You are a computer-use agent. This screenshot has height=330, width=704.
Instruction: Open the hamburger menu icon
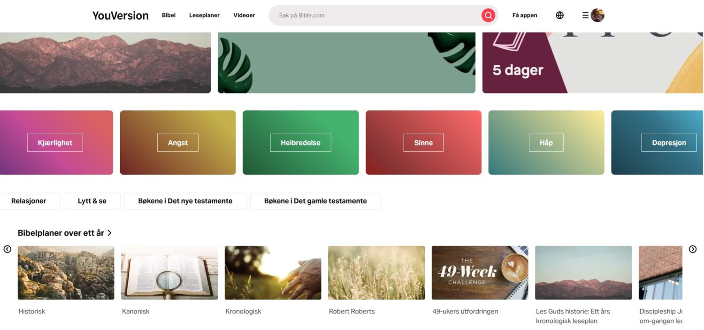585,15
